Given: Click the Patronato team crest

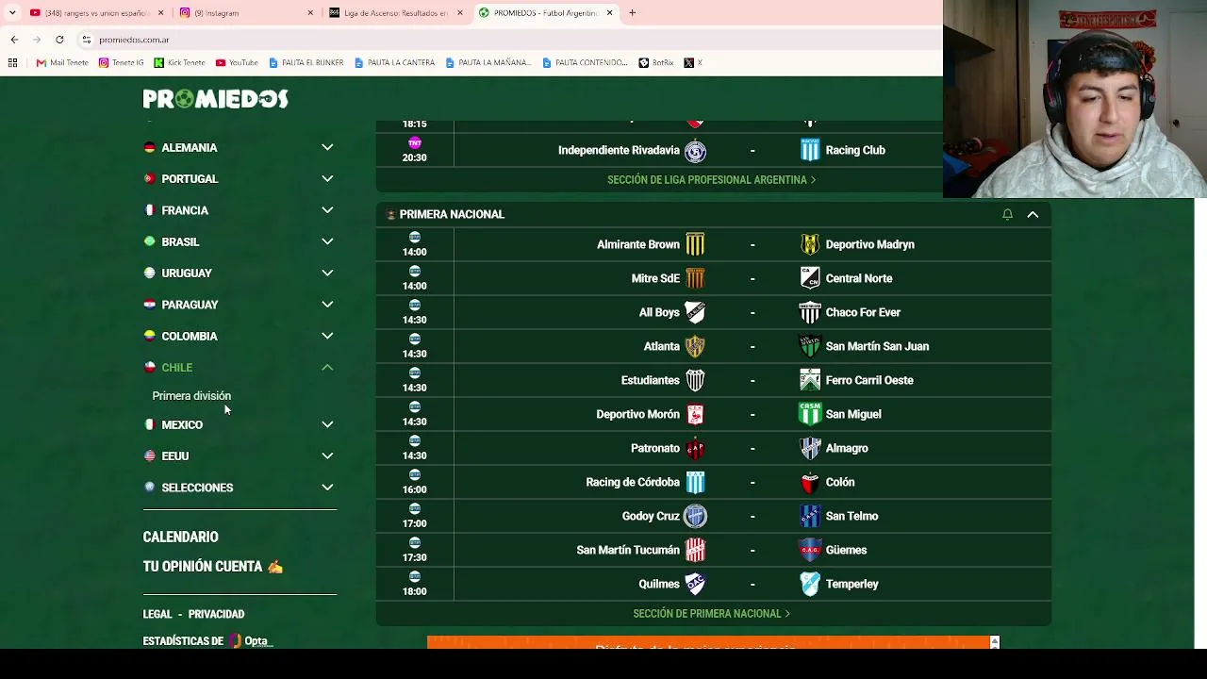Looking at the screenshot, I should click(x=695, y=448).
